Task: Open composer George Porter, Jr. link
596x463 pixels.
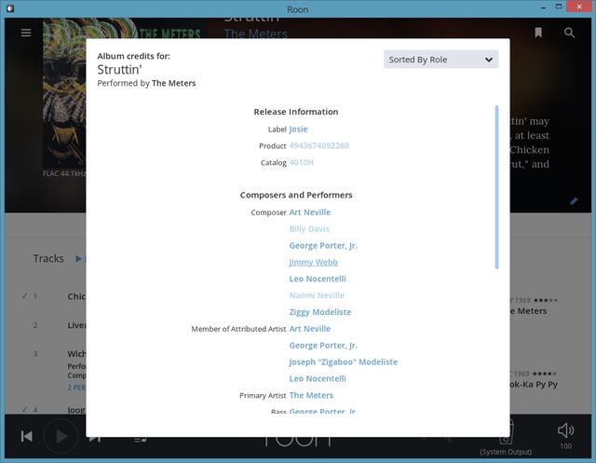Action: 323,246
